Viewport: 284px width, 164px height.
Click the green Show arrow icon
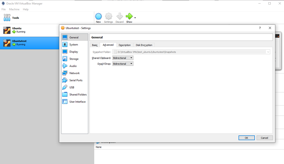[x=129, y=16]
